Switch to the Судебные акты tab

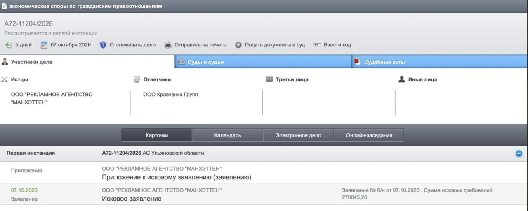(440, 62)
